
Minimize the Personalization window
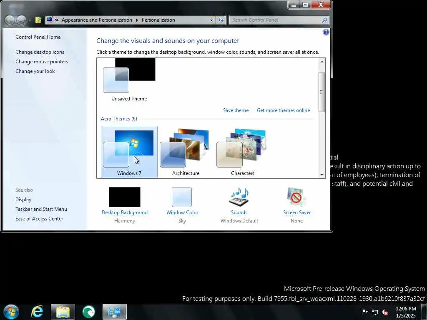[x=294, y=5]
